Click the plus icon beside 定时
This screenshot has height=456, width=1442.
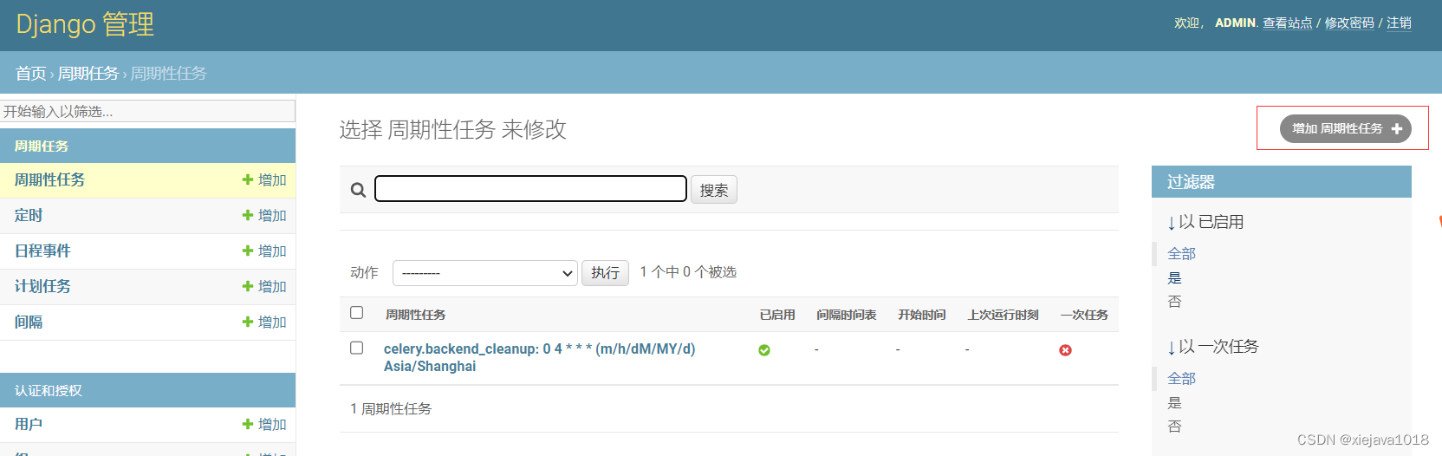[248, 215]
